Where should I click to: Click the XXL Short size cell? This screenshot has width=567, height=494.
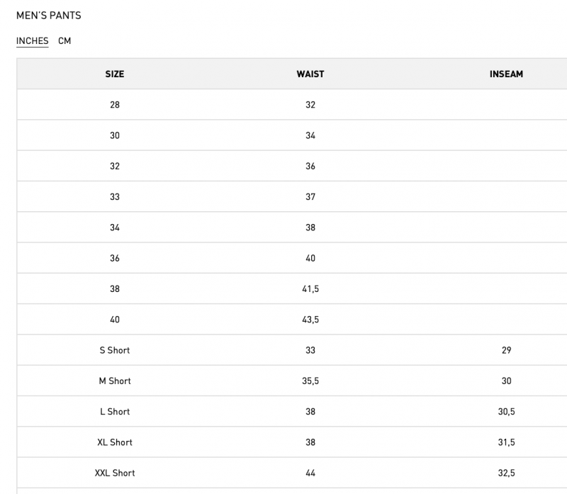(x=115, y=473)
